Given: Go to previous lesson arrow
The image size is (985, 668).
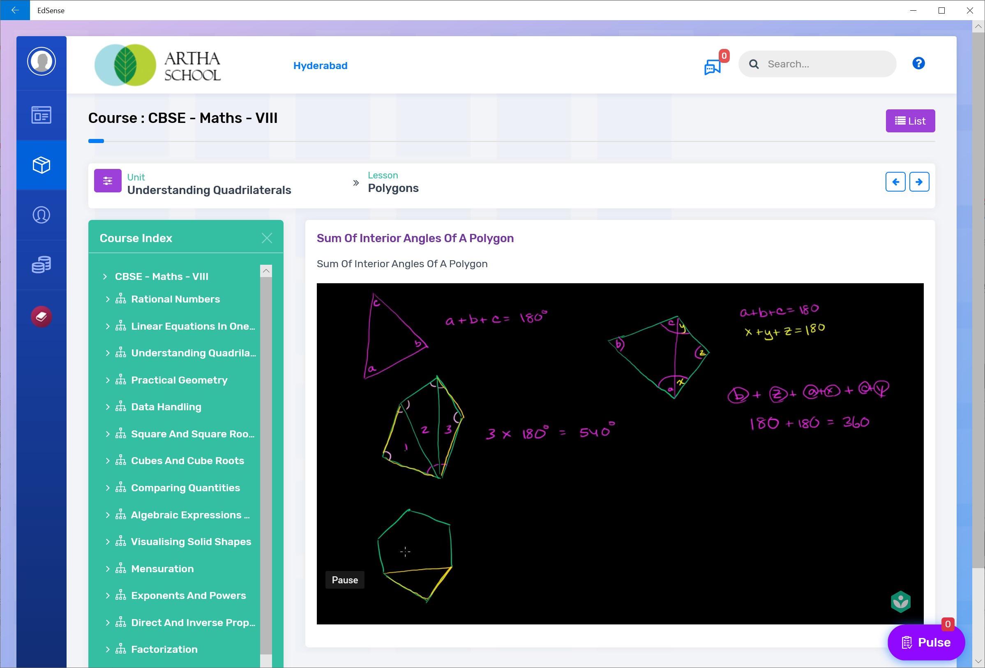Looking at the screenshot, I should click(895, 182).
